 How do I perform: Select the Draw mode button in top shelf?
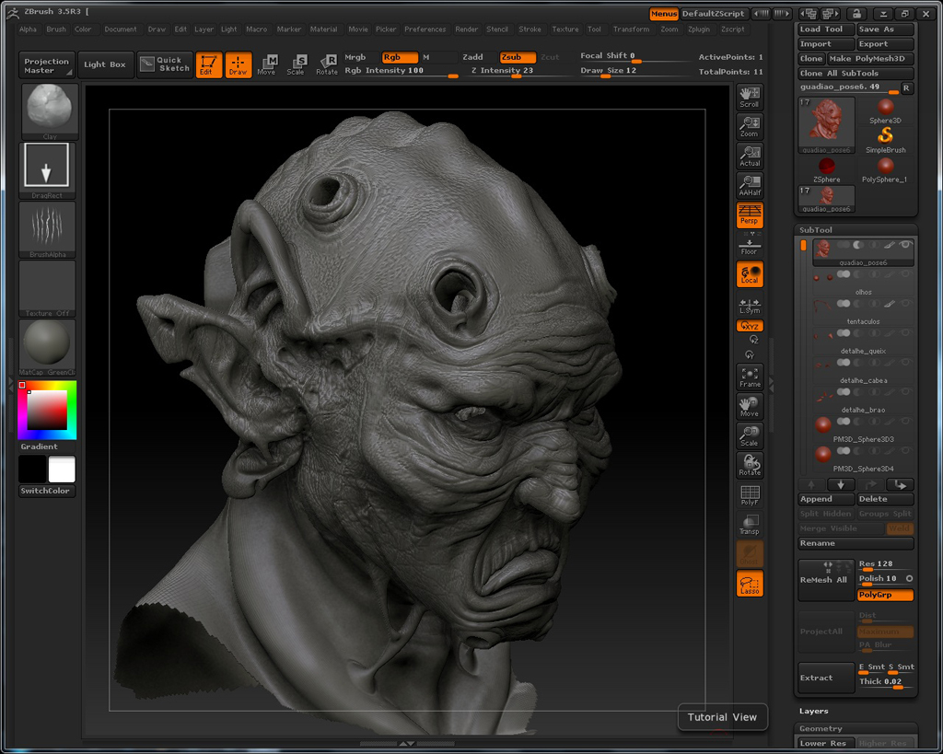pyautogui.click(x=239, y=65)
